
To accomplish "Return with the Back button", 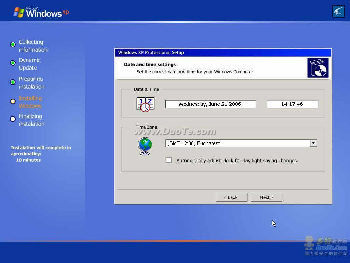I will [x=232, y=197].
